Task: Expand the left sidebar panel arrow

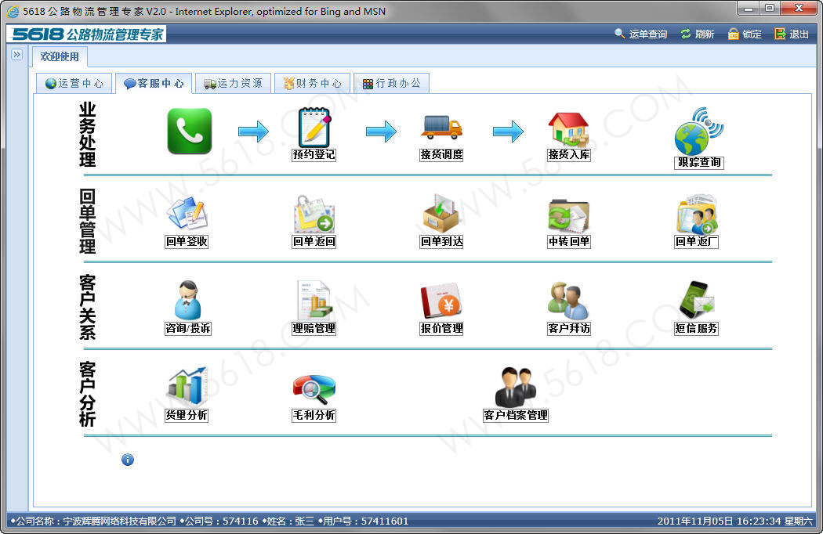Action: tap(16, 55)
